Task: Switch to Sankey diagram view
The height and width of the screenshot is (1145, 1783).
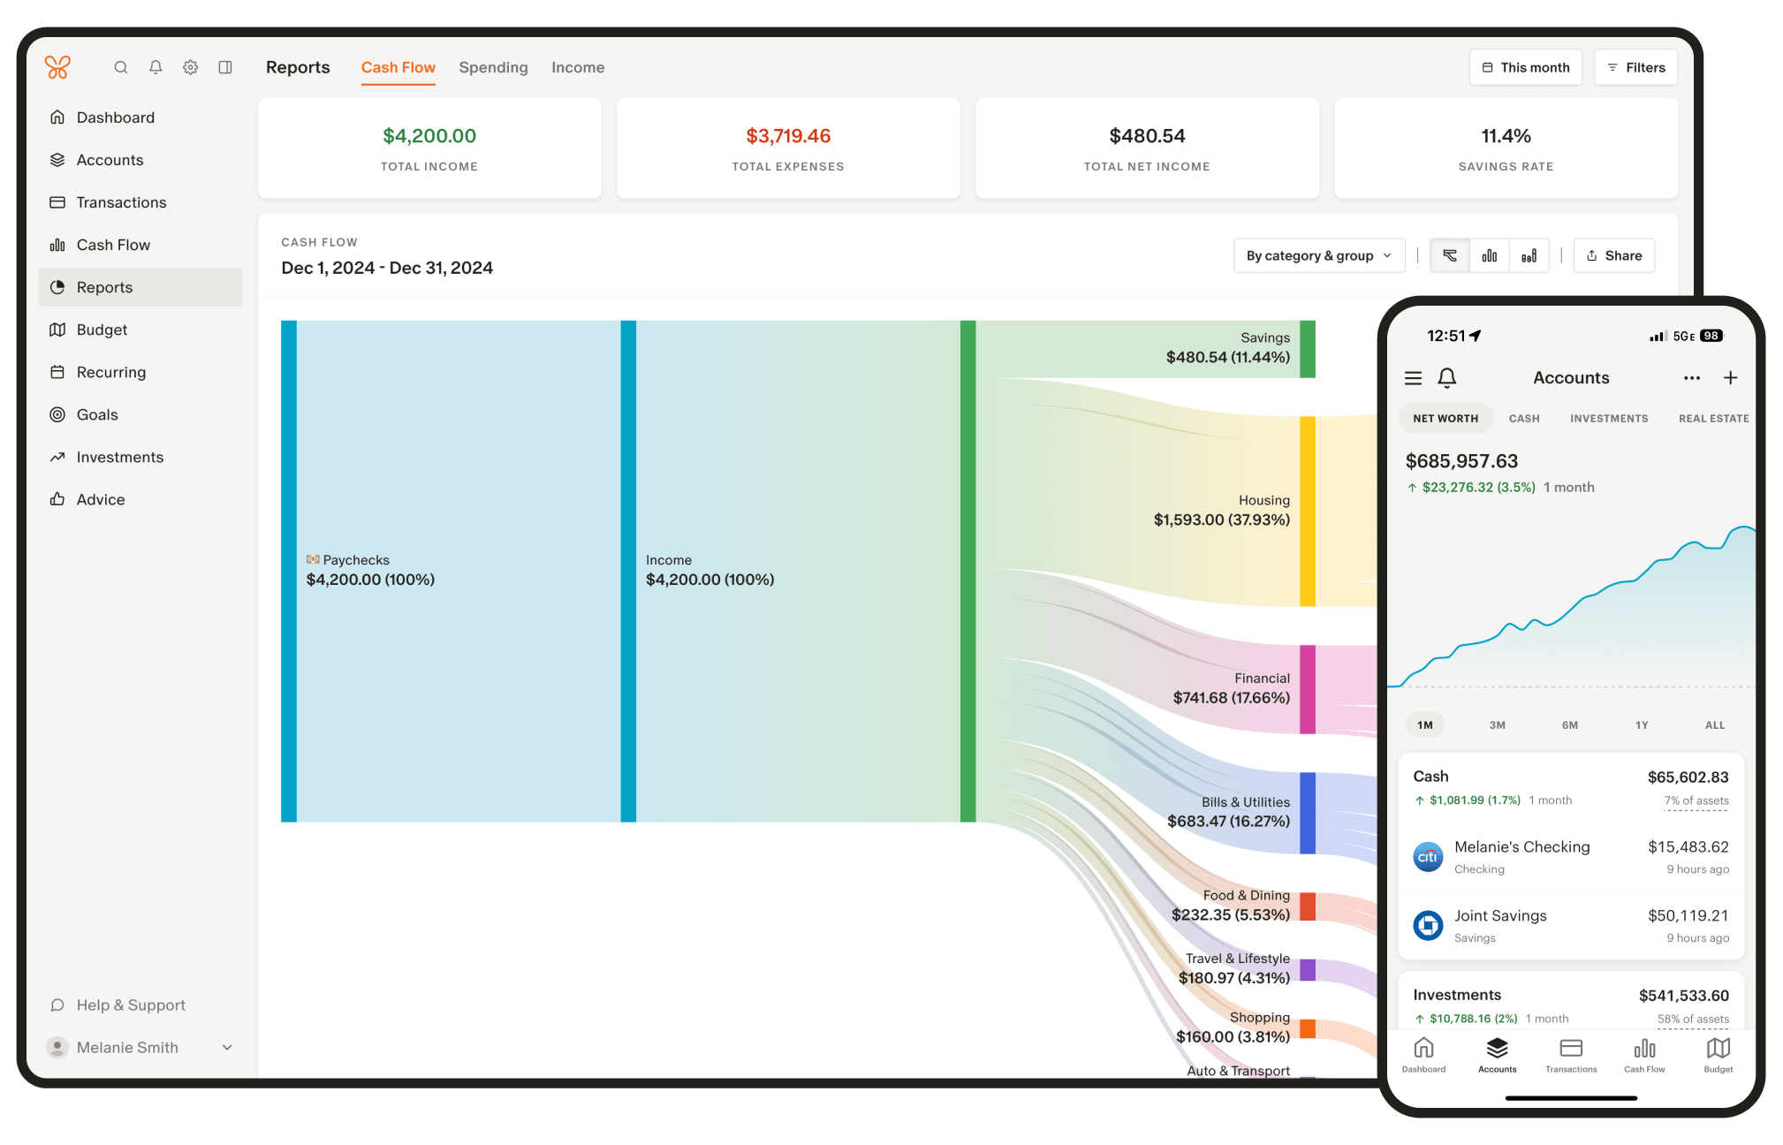Action: [1450, 255]
